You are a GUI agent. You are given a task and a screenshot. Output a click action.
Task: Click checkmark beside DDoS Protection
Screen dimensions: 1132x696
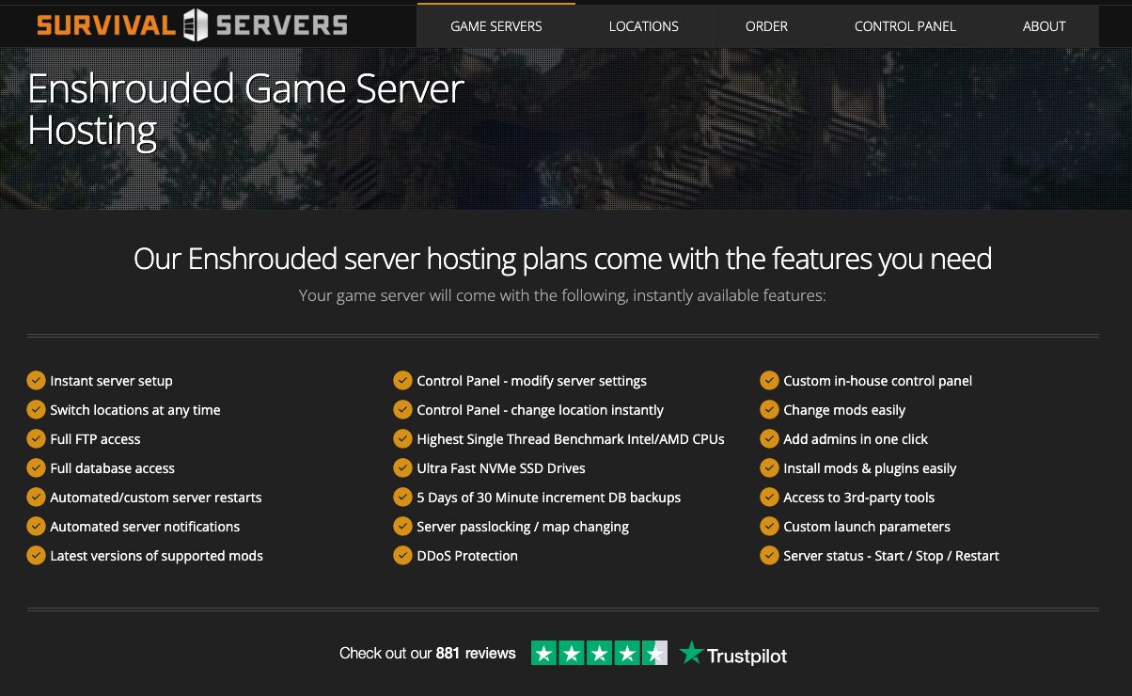click(x=402, y=555)
